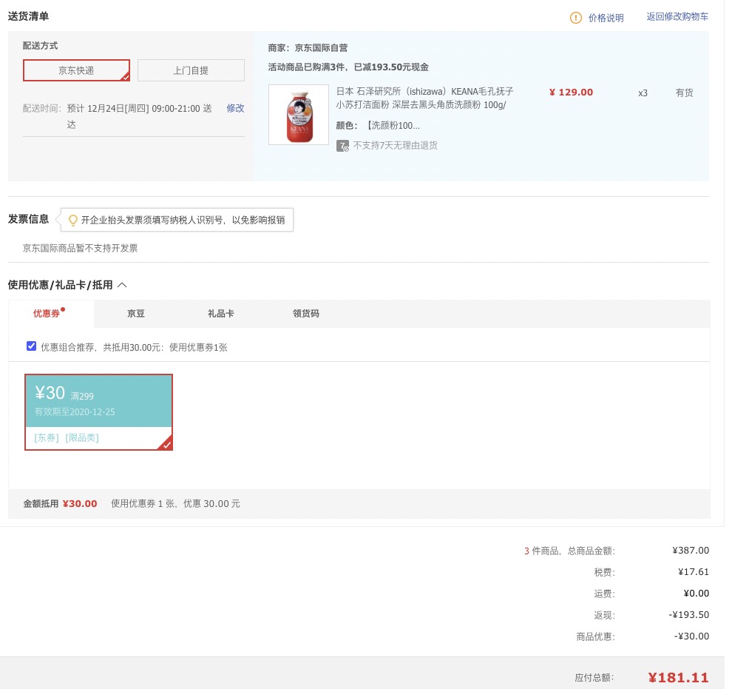This screenshot has width=732, height=689.
Task: Toggle the 优惠组合推荐 checkbox
Action: coord(31,346)
